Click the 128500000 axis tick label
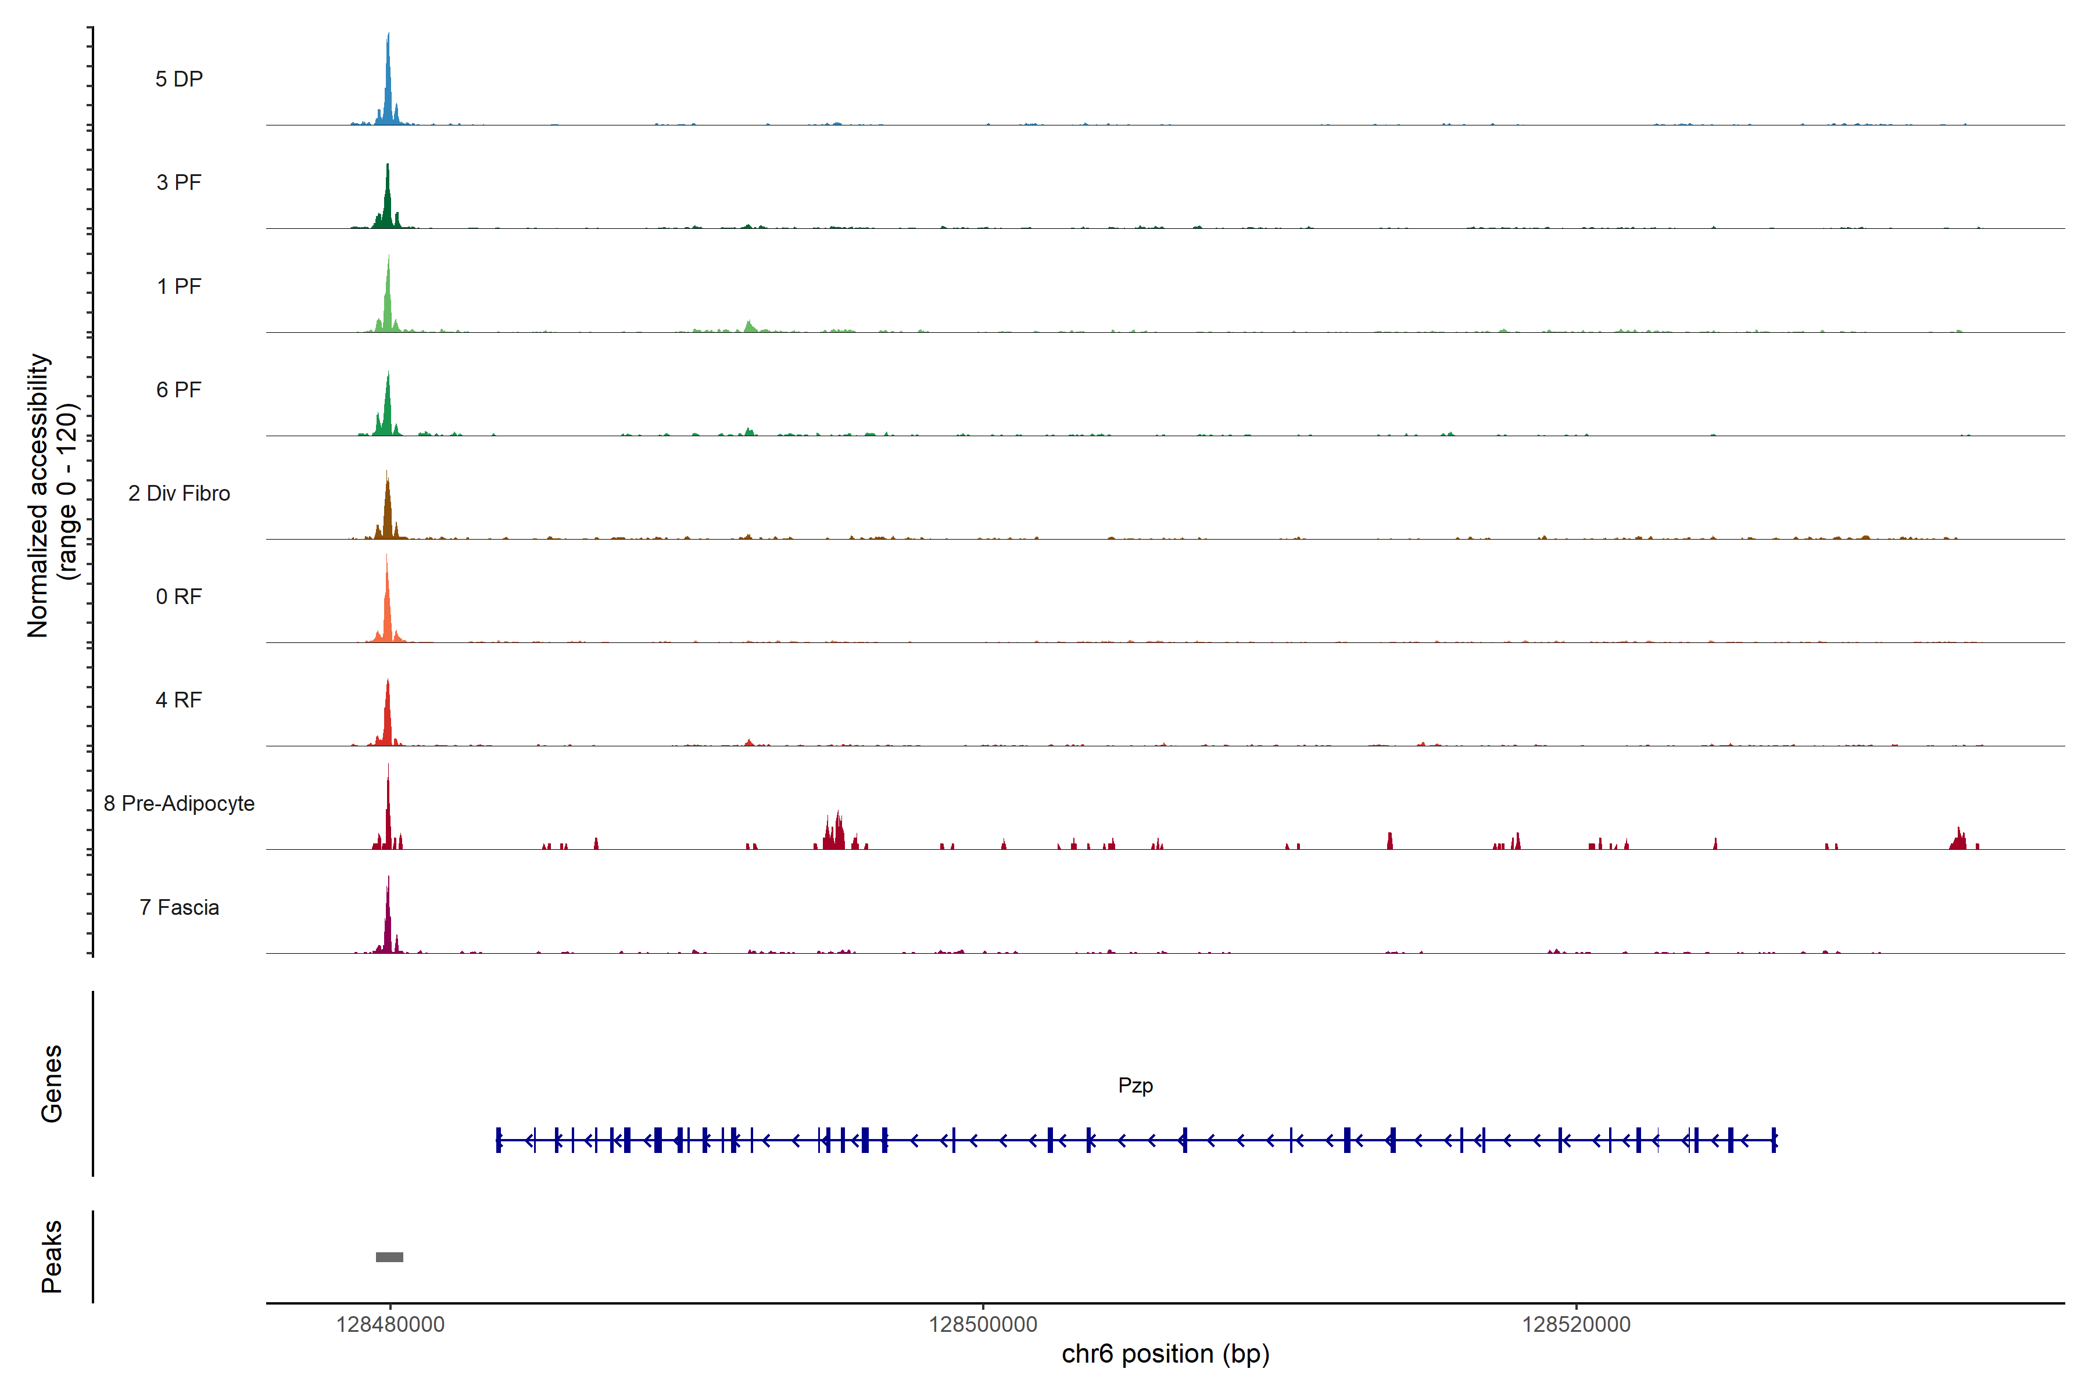The width and height of the screenshot is (2092, 1394). (x=983, y=1325)
